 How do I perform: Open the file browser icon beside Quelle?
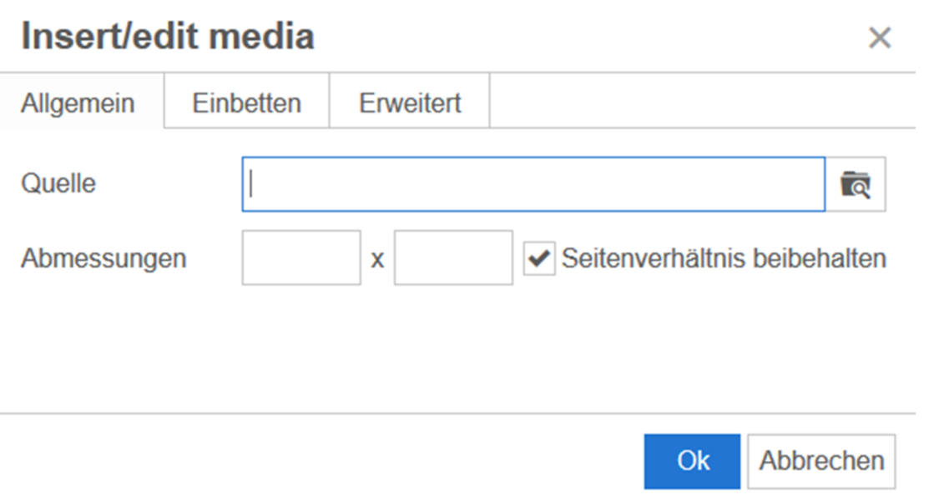coord(856,184)
